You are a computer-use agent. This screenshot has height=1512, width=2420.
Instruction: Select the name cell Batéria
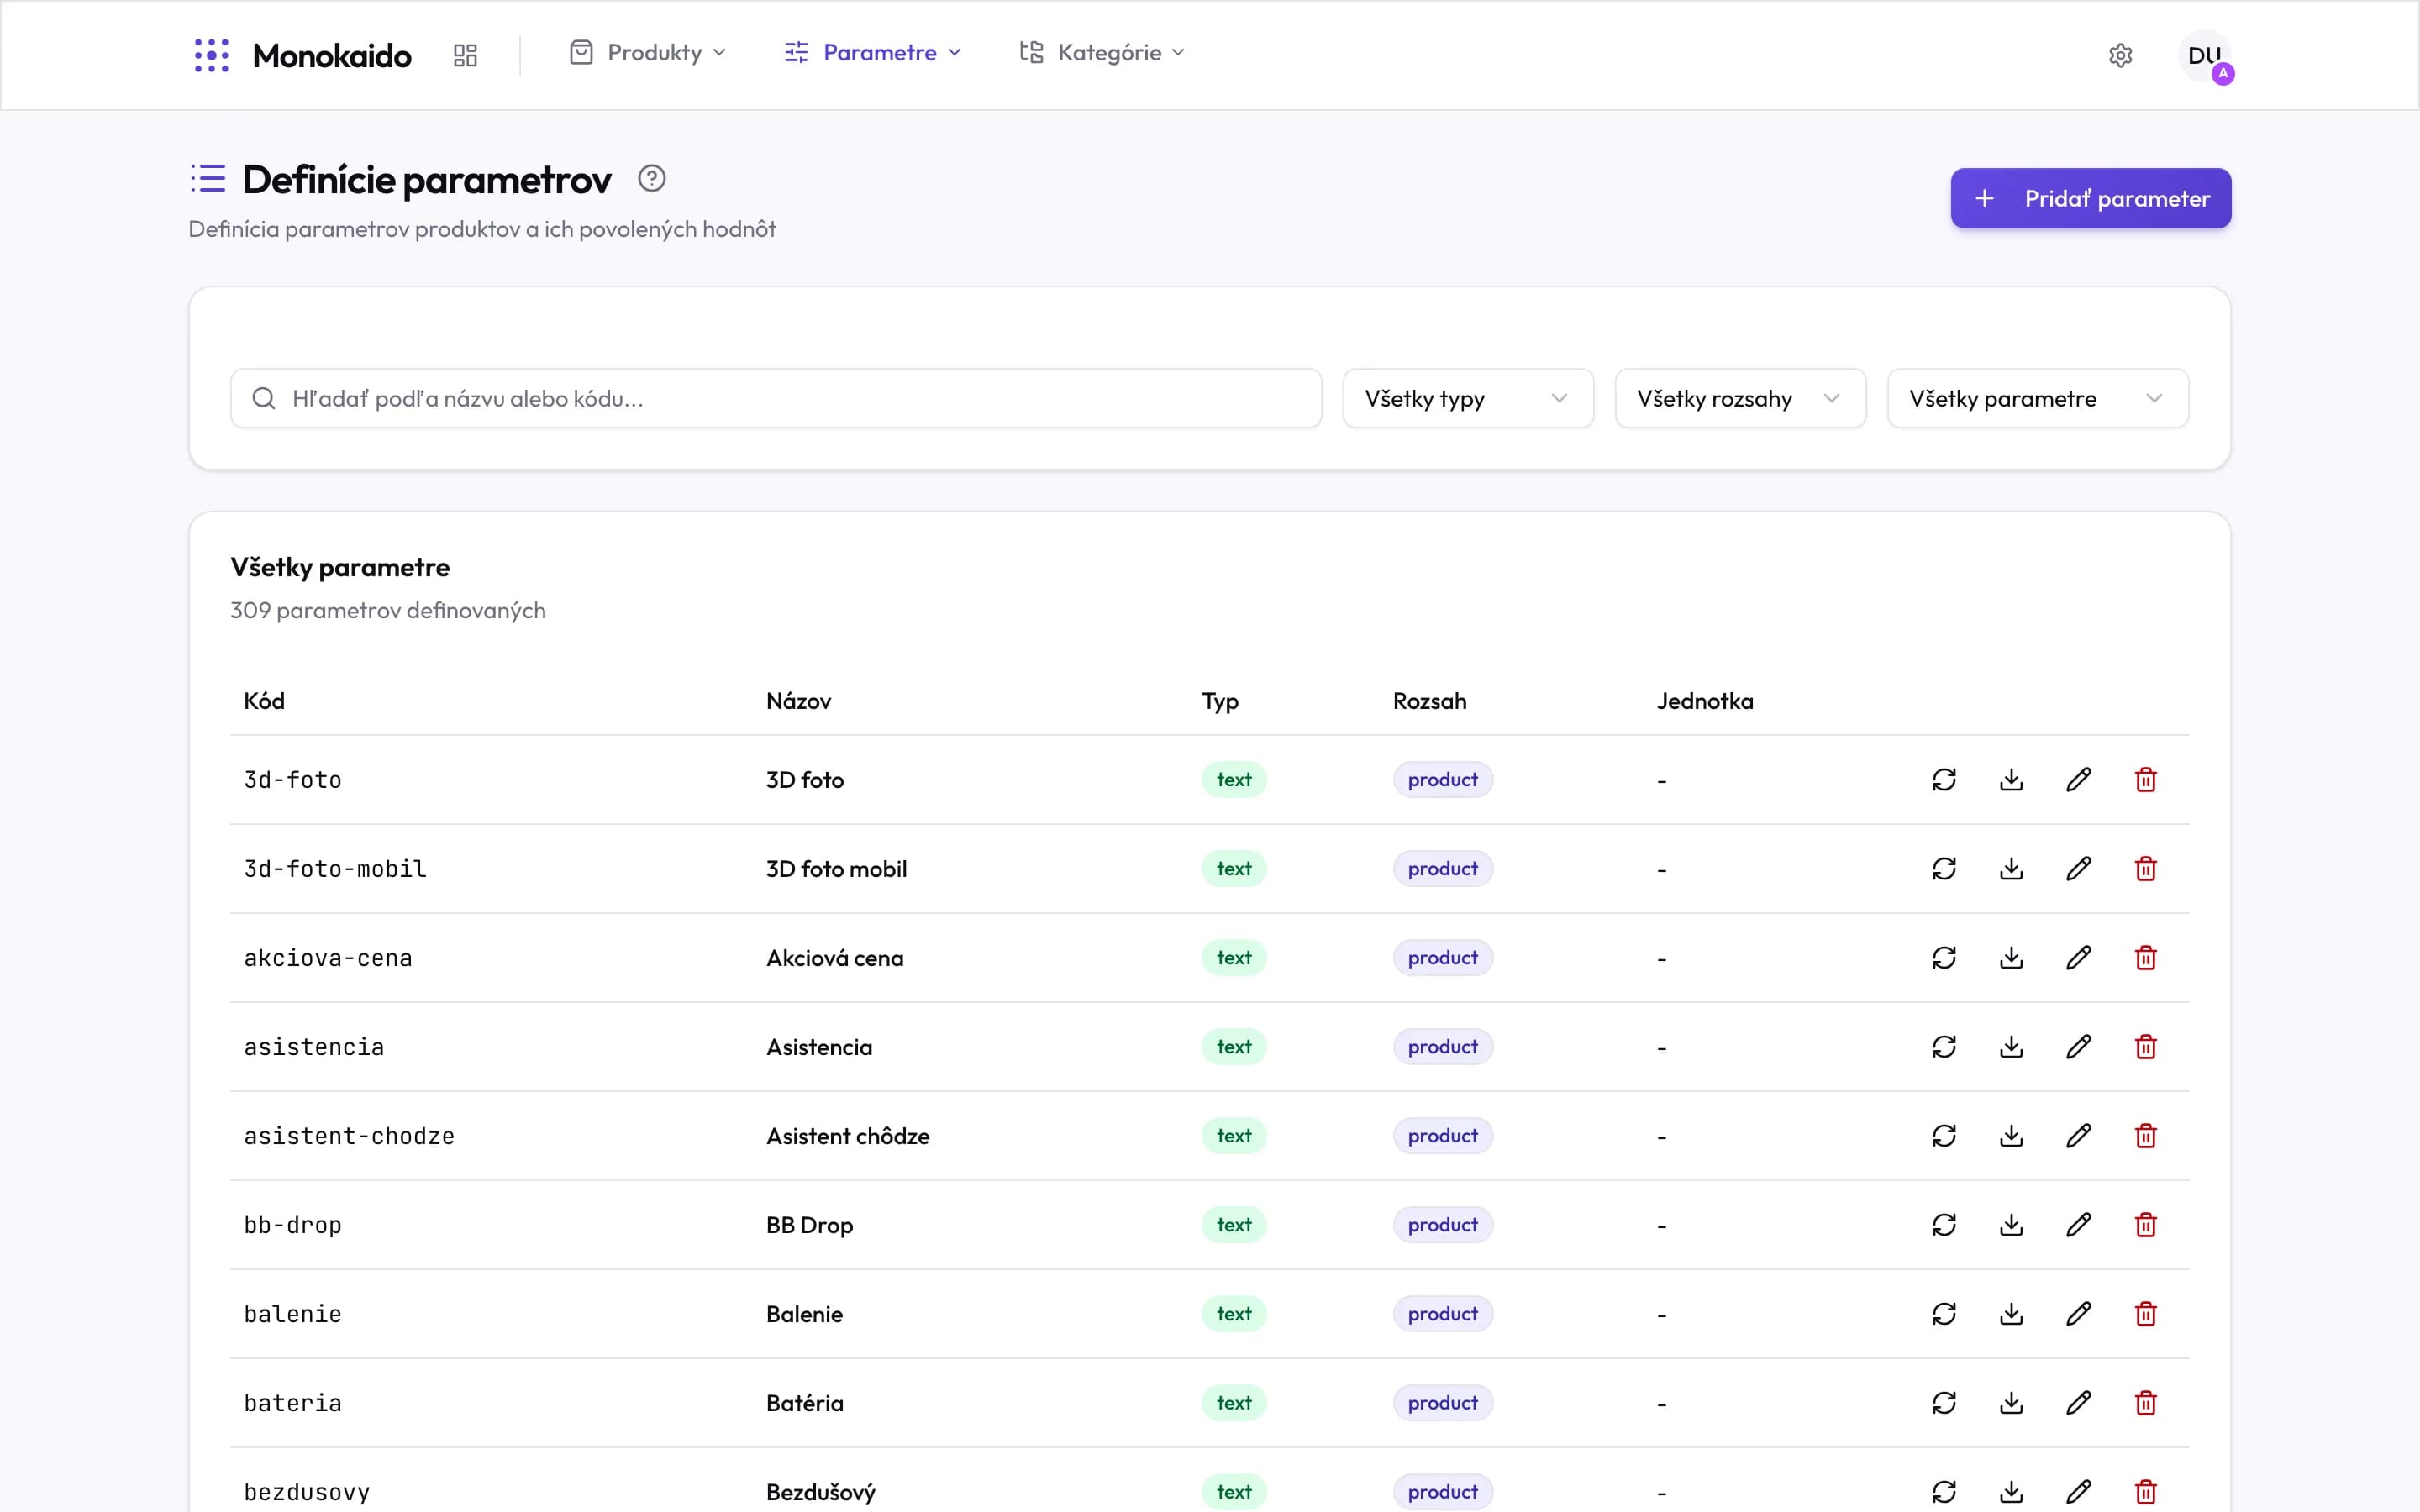pos(804,1403)
